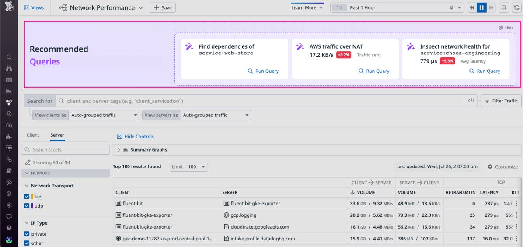Viewport: 523px width, 247px height.
Task: Click the client and server tags search field
Action: click(262, 101)
